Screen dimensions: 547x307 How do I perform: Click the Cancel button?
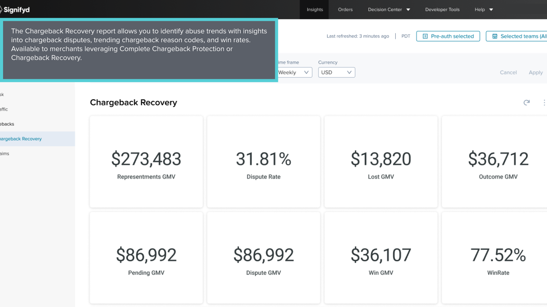(508, 72)
